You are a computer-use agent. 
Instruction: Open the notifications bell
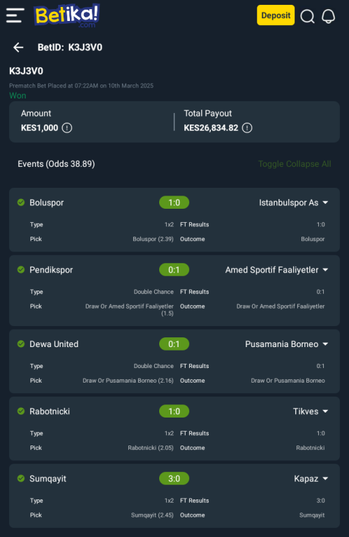click(x=329, y=16)
